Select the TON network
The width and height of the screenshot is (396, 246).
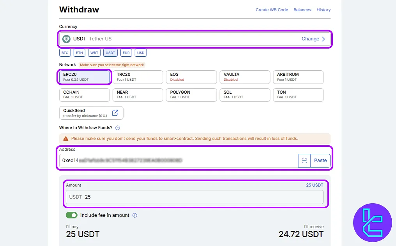(298, 95)
